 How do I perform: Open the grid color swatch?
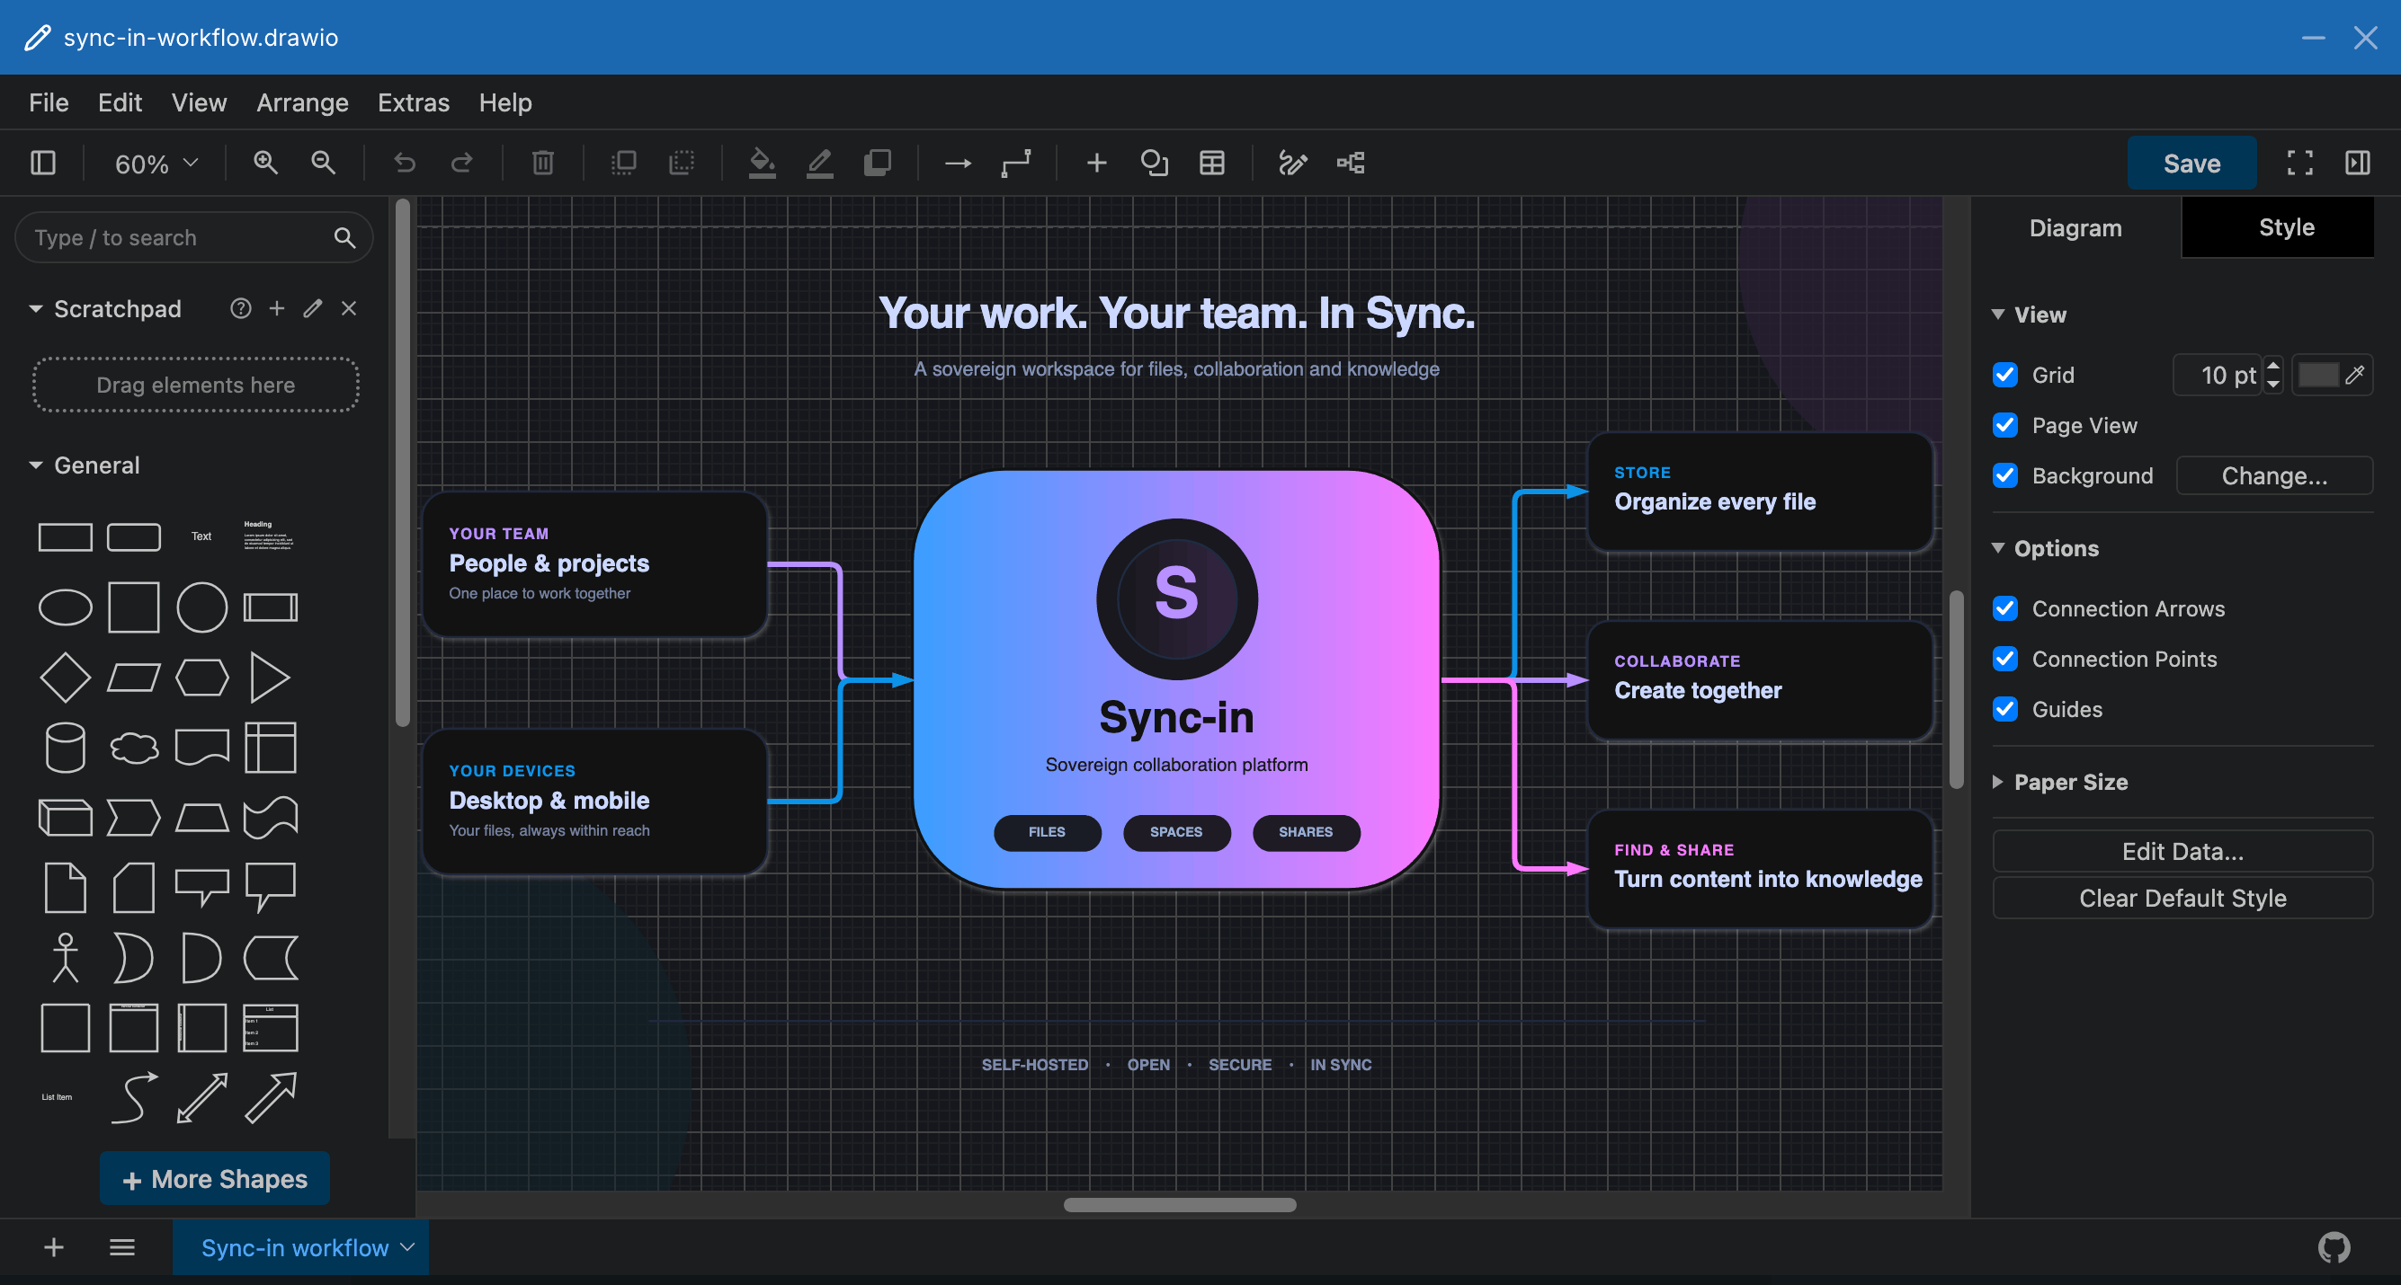point(2331,375)
